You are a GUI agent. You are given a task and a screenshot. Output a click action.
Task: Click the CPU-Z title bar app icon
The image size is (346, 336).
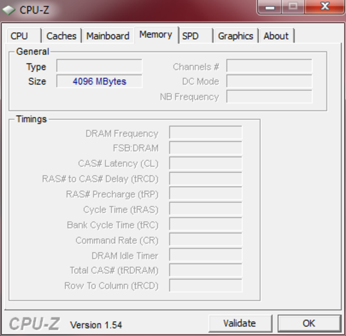(x=8, y=10)
